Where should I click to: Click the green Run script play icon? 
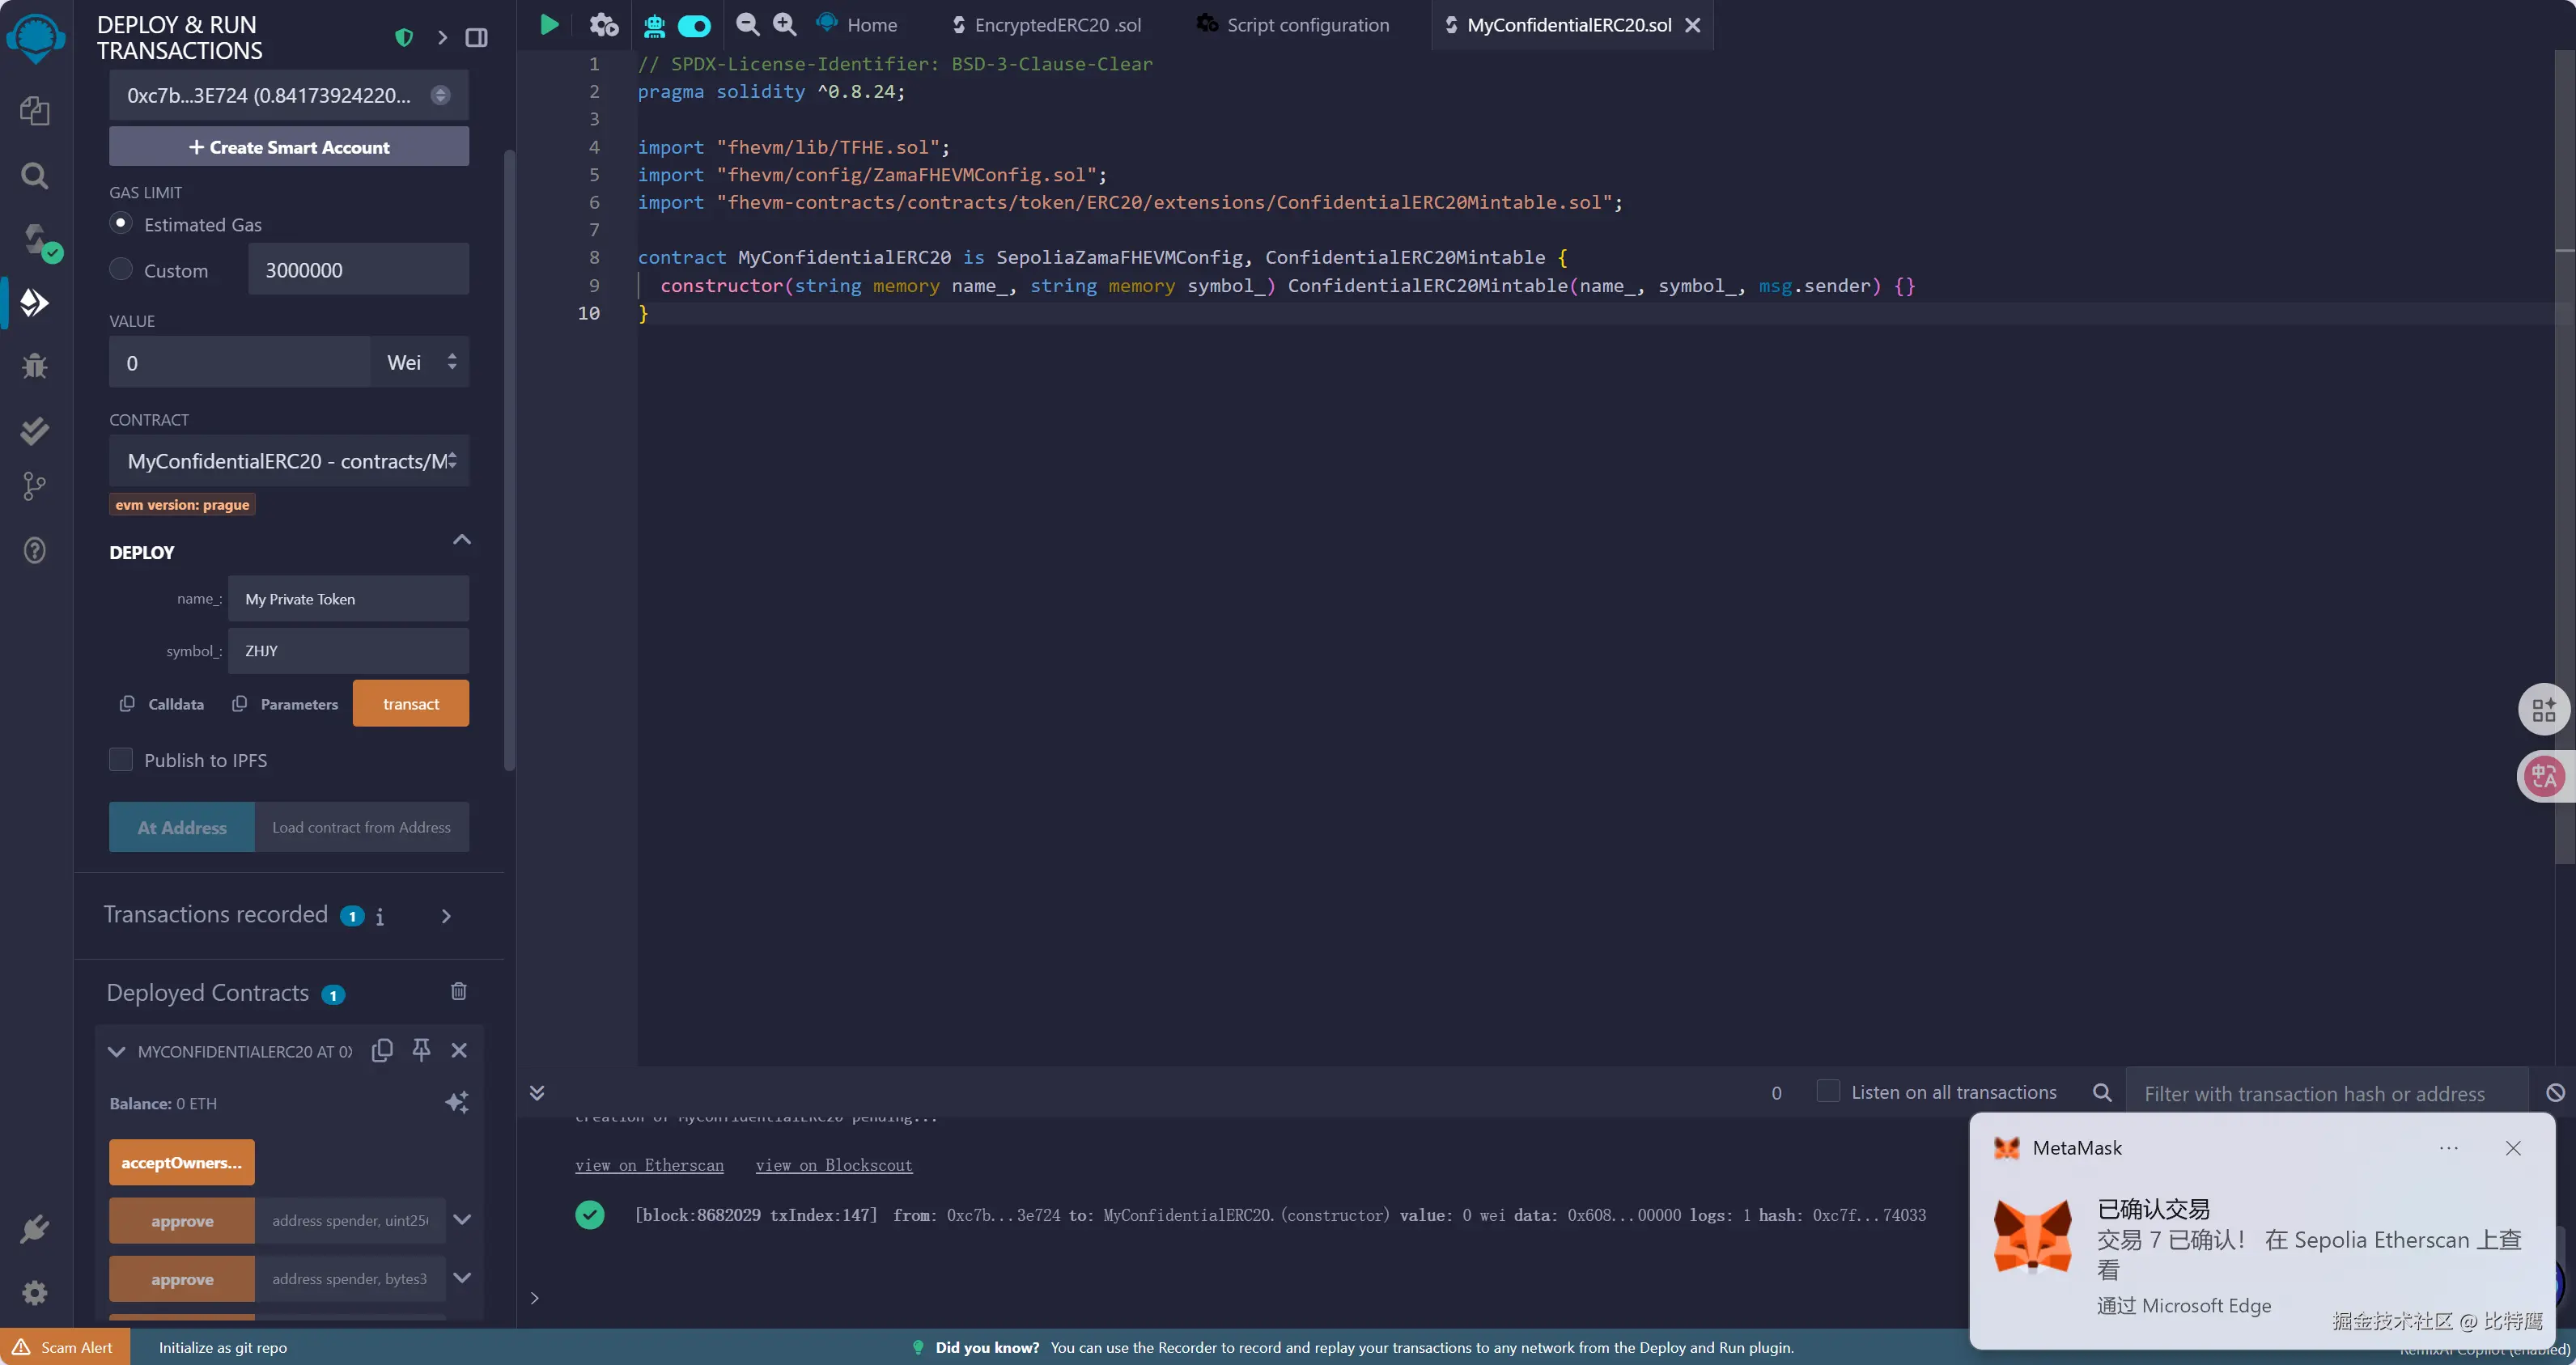(549, 25)
